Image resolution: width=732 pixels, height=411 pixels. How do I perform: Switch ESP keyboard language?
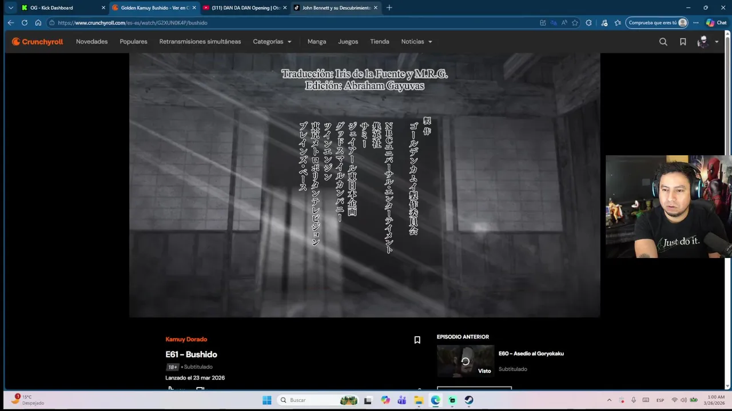pyautogui.click(x=660, y=400)
